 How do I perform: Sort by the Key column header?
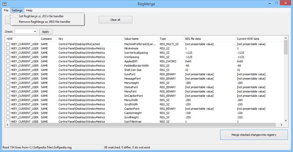[x=90, y=39]
